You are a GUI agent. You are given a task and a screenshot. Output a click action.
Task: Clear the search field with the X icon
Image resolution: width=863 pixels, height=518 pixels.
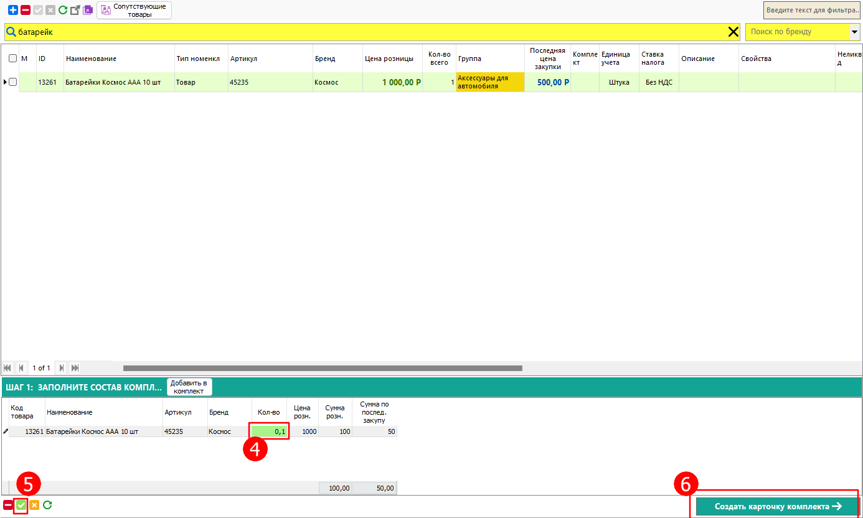[733, 32]
